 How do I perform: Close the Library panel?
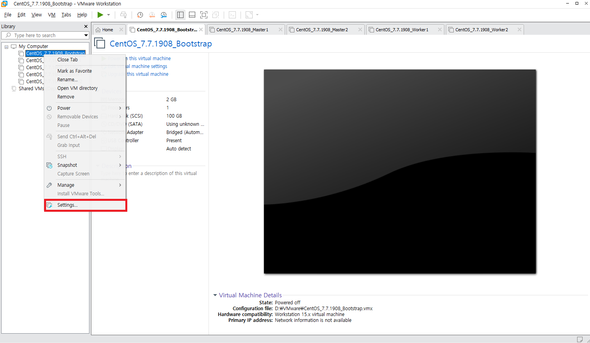[x=86, y=27]
